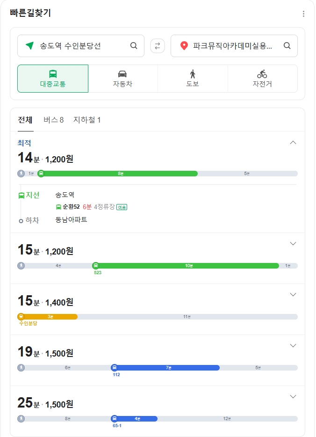The width and height of the screenshot is (316, 437).
Task: Switch to 자전거 bicycle mode
Action: click(x=262, y=79)
